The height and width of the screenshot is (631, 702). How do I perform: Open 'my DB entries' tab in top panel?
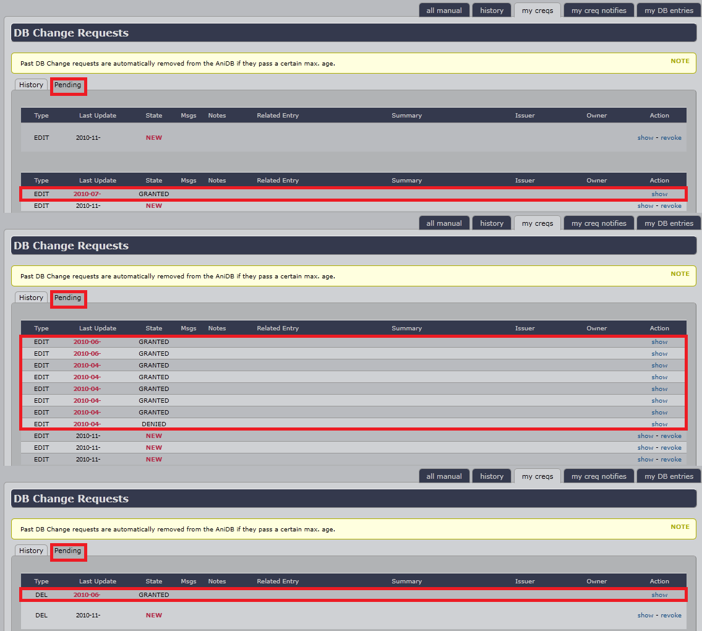click(669, 11)
